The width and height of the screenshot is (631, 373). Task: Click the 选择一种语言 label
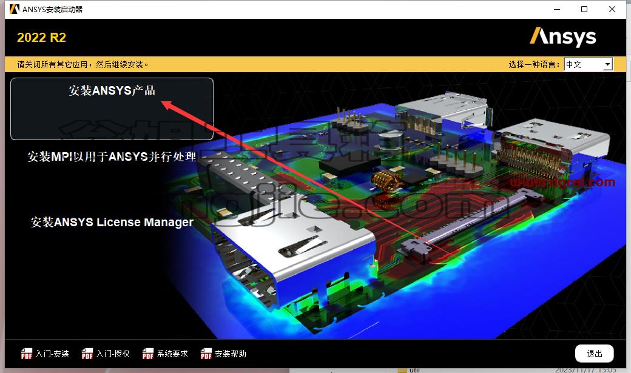534,64
